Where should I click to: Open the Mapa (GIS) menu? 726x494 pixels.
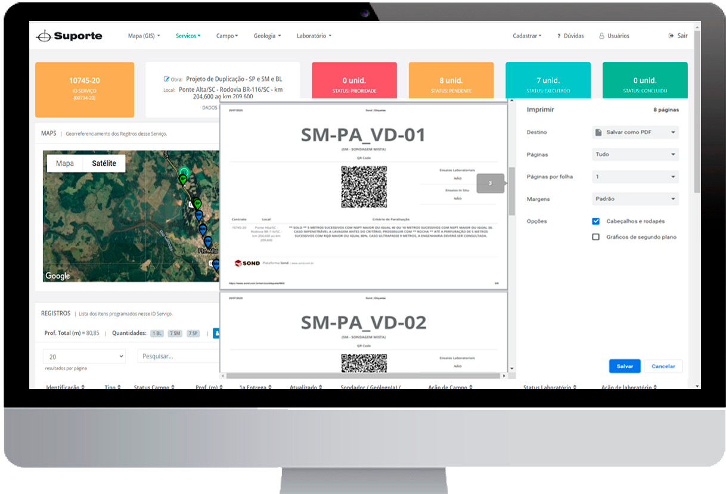144,36
